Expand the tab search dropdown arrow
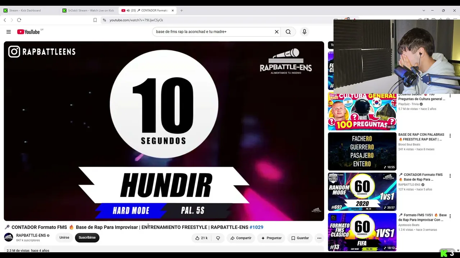This screenshot has width=460, height=258. pyautogui.click(x=424, y=10)
